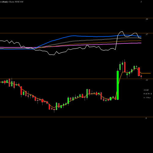
Task: Click the last red candle at the right end
Action: (141, 76)
